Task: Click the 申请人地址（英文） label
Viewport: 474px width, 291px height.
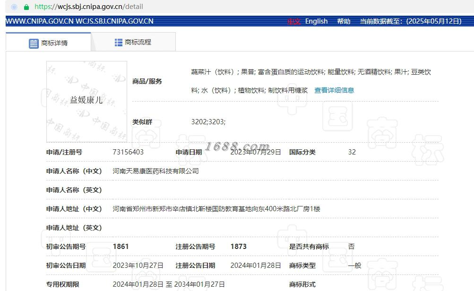Action: pos(74,228)
